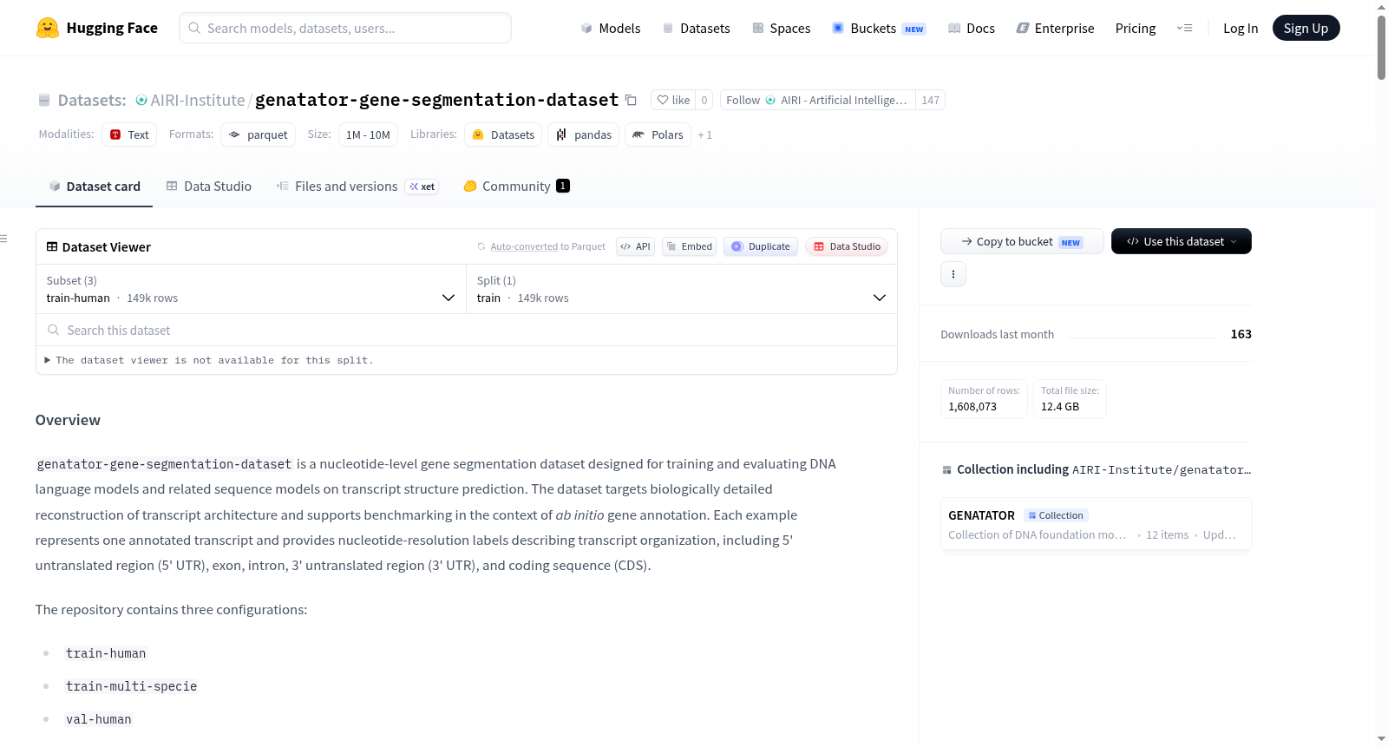Click the search magnifier in the top bar

194,28
